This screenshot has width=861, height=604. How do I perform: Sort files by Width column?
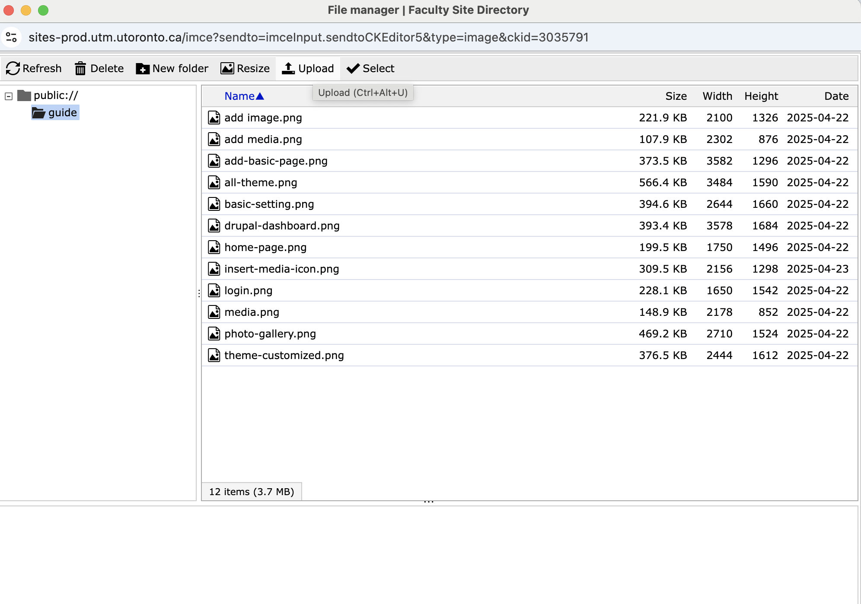point(717,96)
